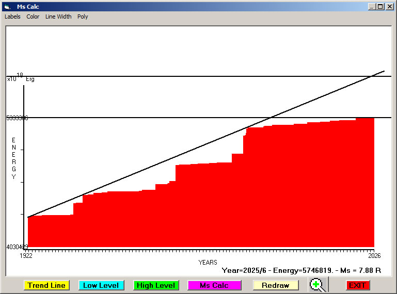Minimize the Ms Calc window
Viewport: 397px width, 294px height.
[x=372, y=7]
